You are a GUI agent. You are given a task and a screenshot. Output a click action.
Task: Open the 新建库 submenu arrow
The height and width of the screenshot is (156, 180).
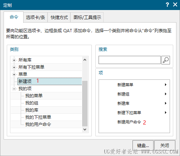point(166,103)
